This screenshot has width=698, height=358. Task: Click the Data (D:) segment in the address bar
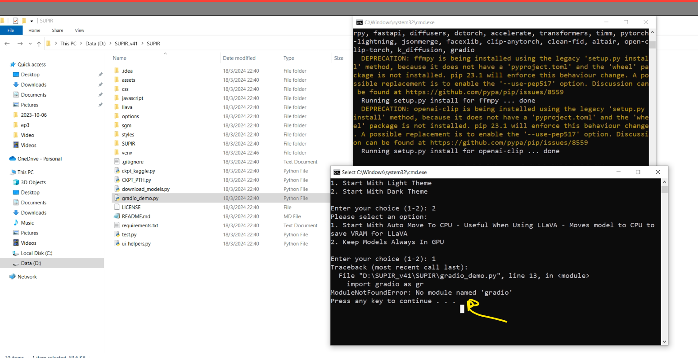(95, 44)
